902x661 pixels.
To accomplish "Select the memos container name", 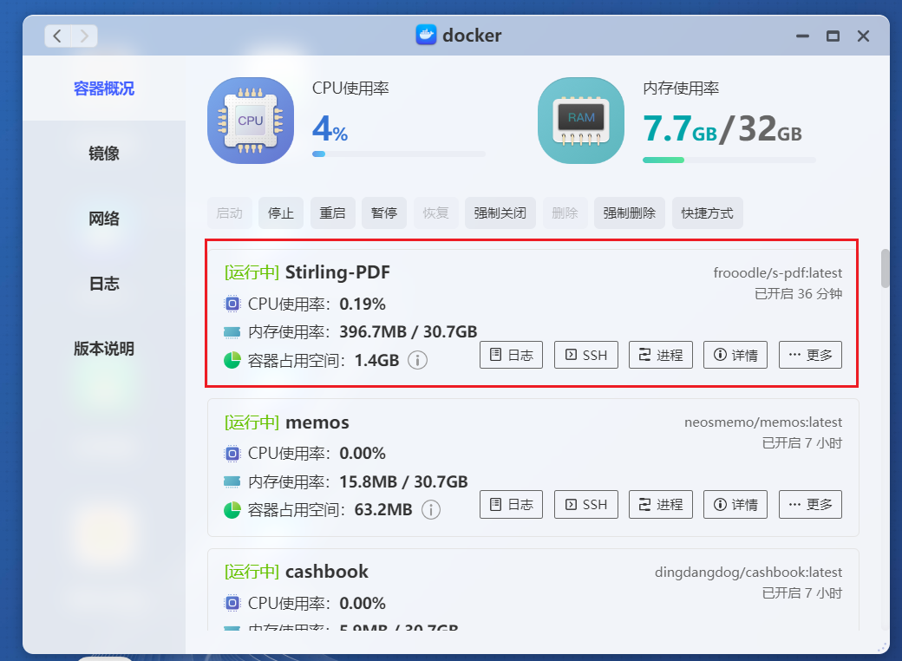I will (317, 422).
